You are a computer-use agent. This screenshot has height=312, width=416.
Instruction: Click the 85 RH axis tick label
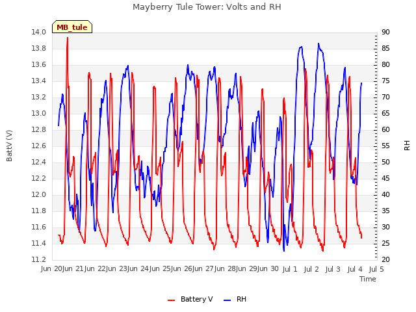pyautogui.click(x=385, y=49)
